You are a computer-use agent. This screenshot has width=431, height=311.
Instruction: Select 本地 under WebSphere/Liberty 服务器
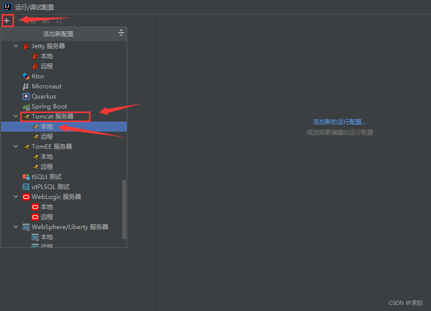tap(64, 237)
